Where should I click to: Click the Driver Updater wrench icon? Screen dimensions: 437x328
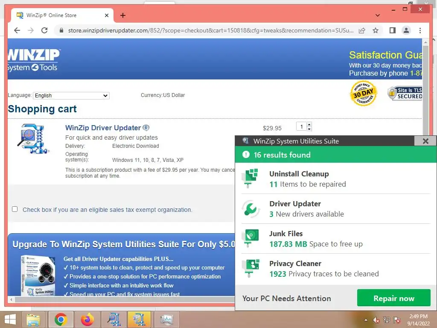(251, 208)
